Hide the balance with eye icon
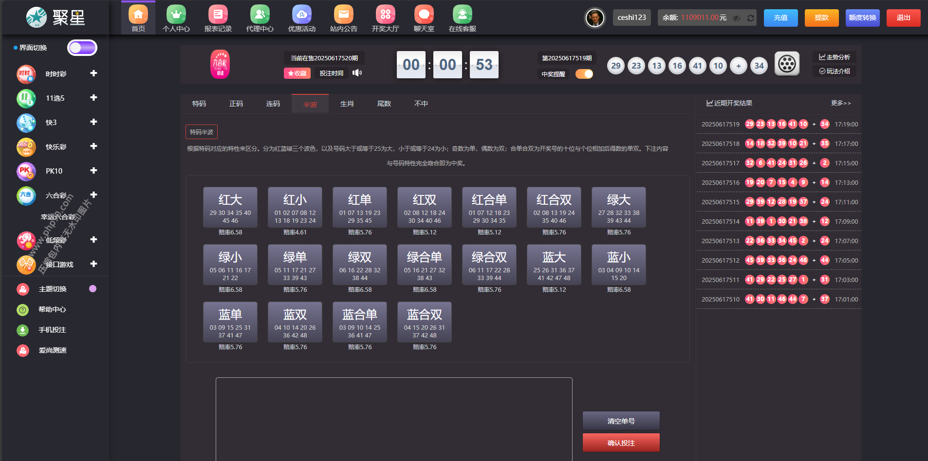 pyautogui.click(x=737, y=18)
